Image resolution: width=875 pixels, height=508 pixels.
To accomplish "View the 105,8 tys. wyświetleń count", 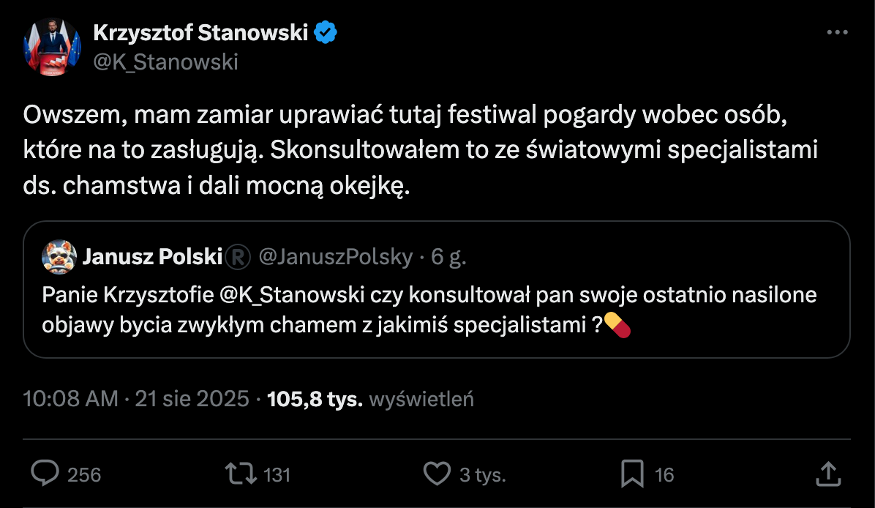I will click(371, 399).
